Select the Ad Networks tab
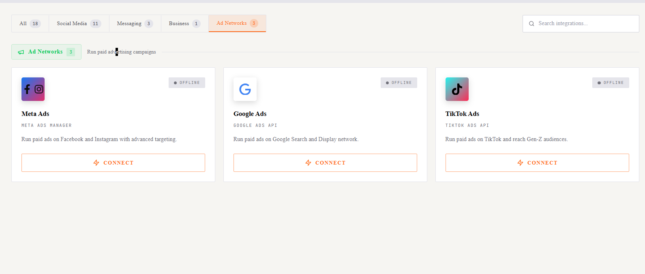The height and width of the screenshot is (274, 645). pyautogui.click(x=238, y=23)
